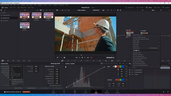Open the Camera Raw palette icon
171x96 pixels.
click(3, 61)
